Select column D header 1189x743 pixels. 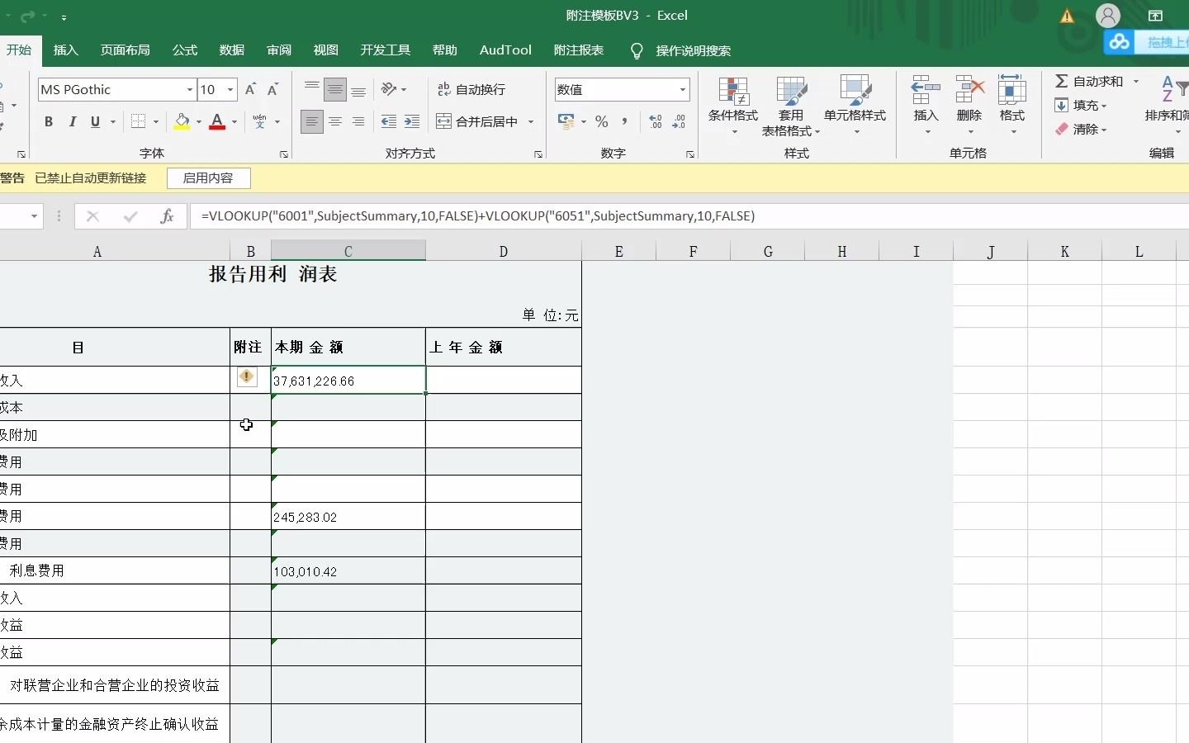tap(504, 252)
